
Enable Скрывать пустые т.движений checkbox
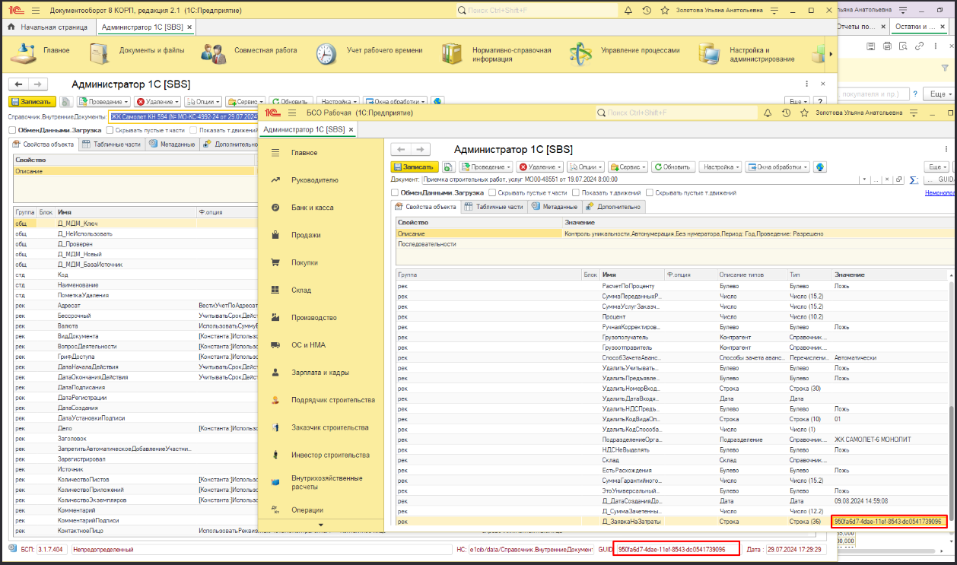pyautogui.click(x=649, y=193)
